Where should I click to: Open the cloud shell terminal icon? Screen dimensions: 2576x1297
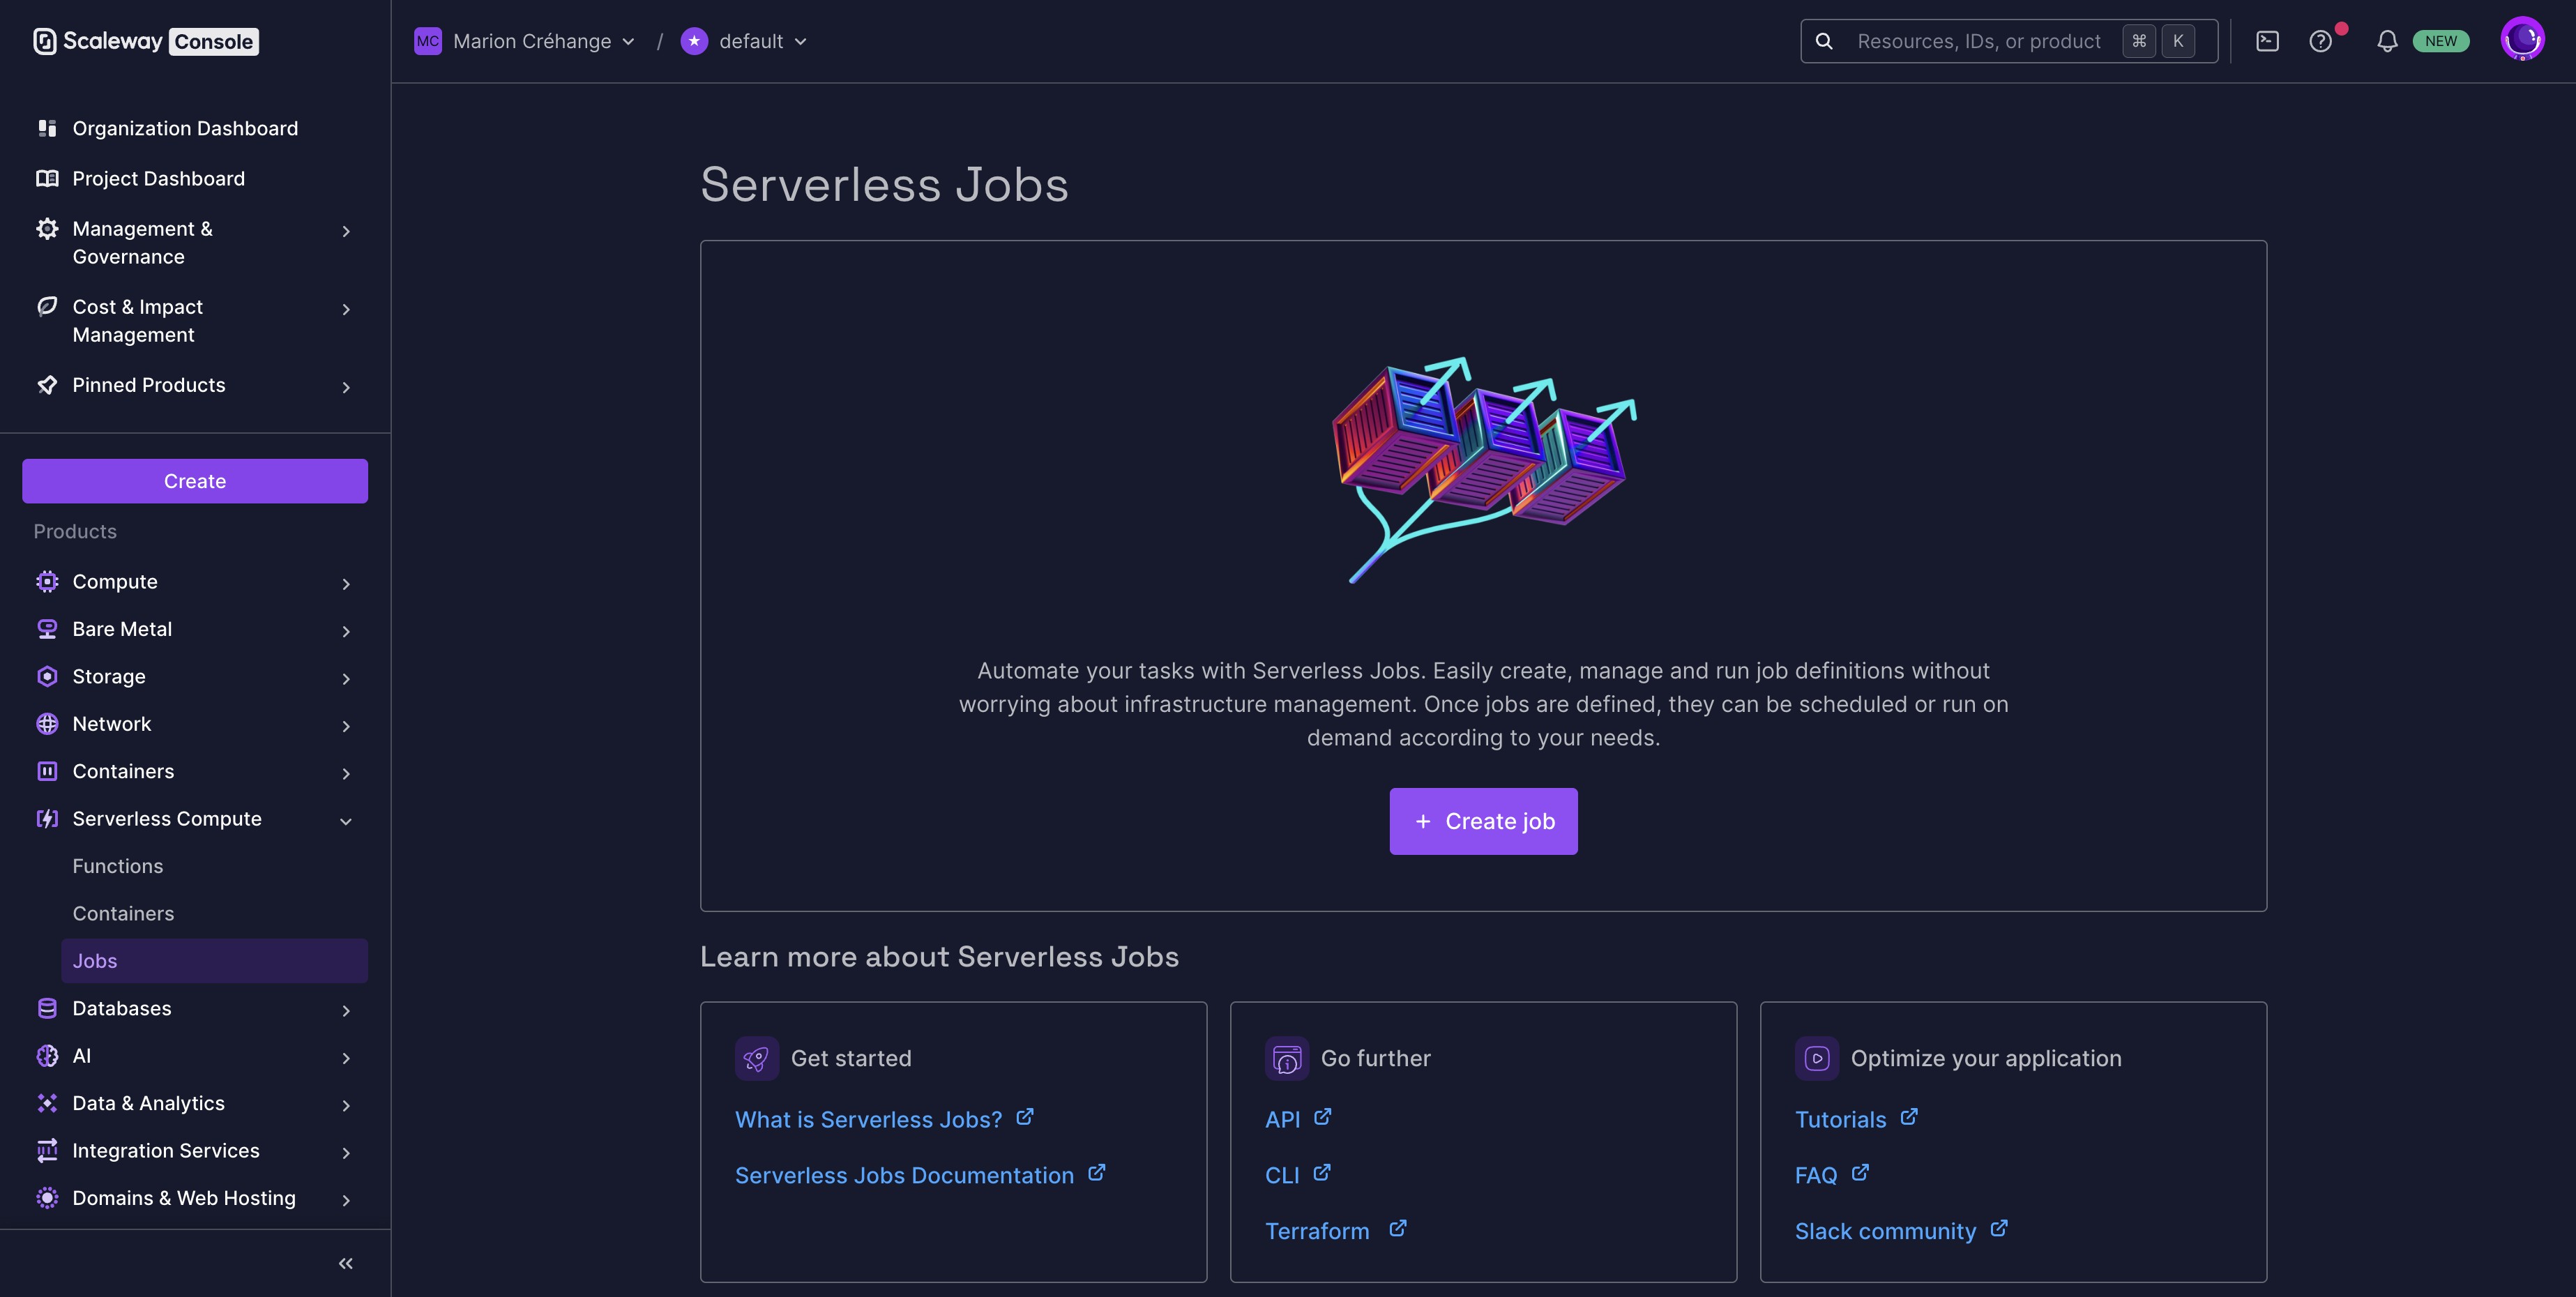(x=2267, y=41)
